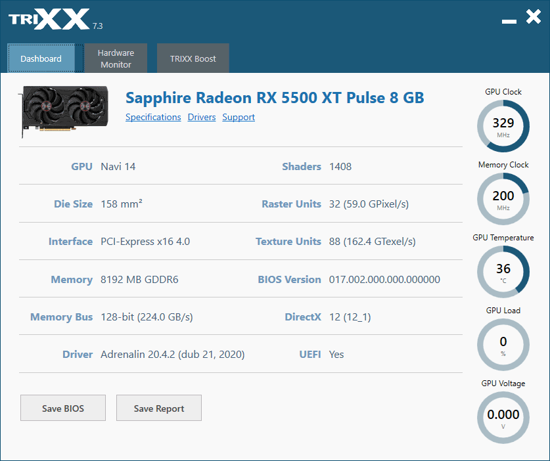Click the Raster Units field label

(x=292, y=204)
